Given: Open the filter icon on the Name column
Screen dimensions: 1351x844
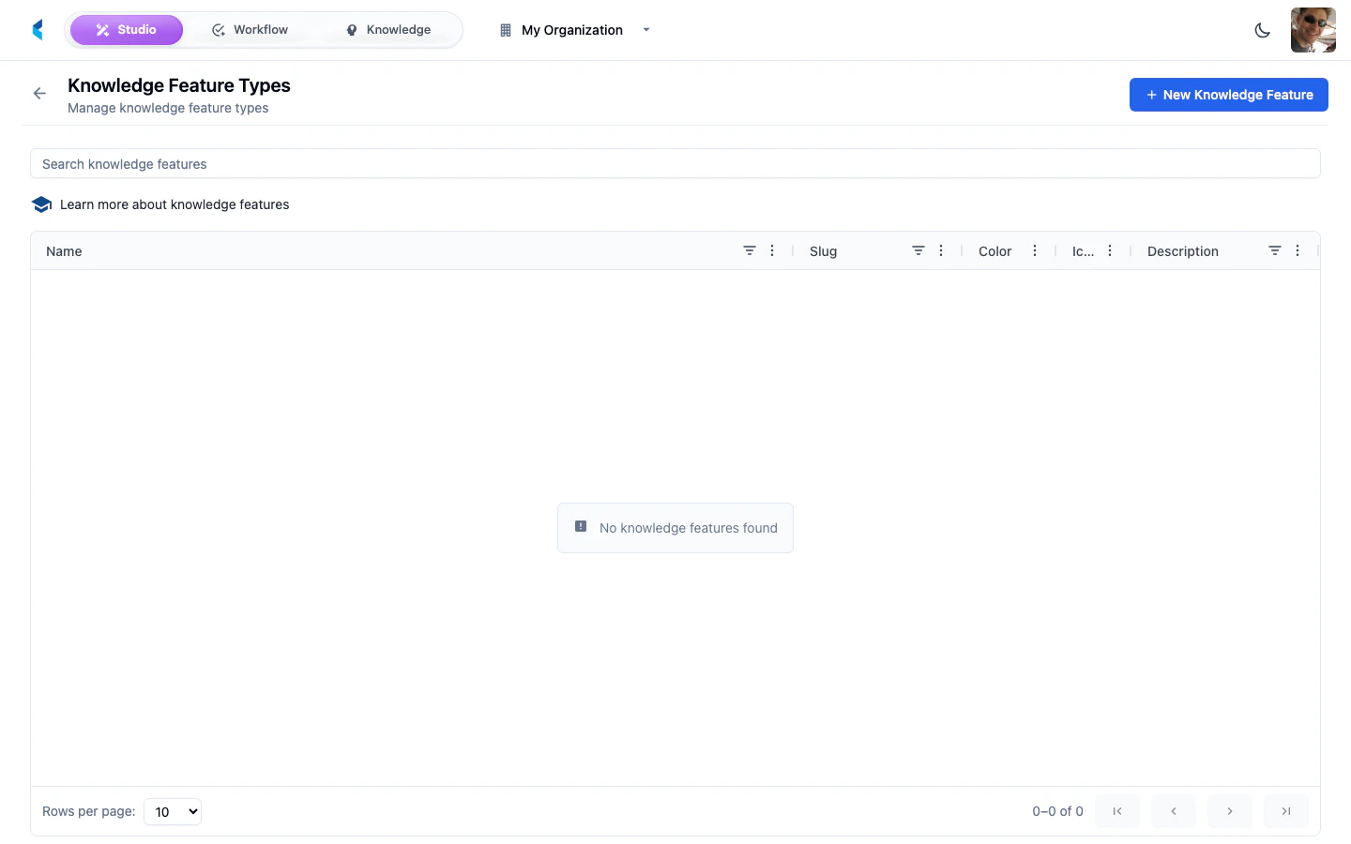Looking at the screenshot, I should pos(750,250).
